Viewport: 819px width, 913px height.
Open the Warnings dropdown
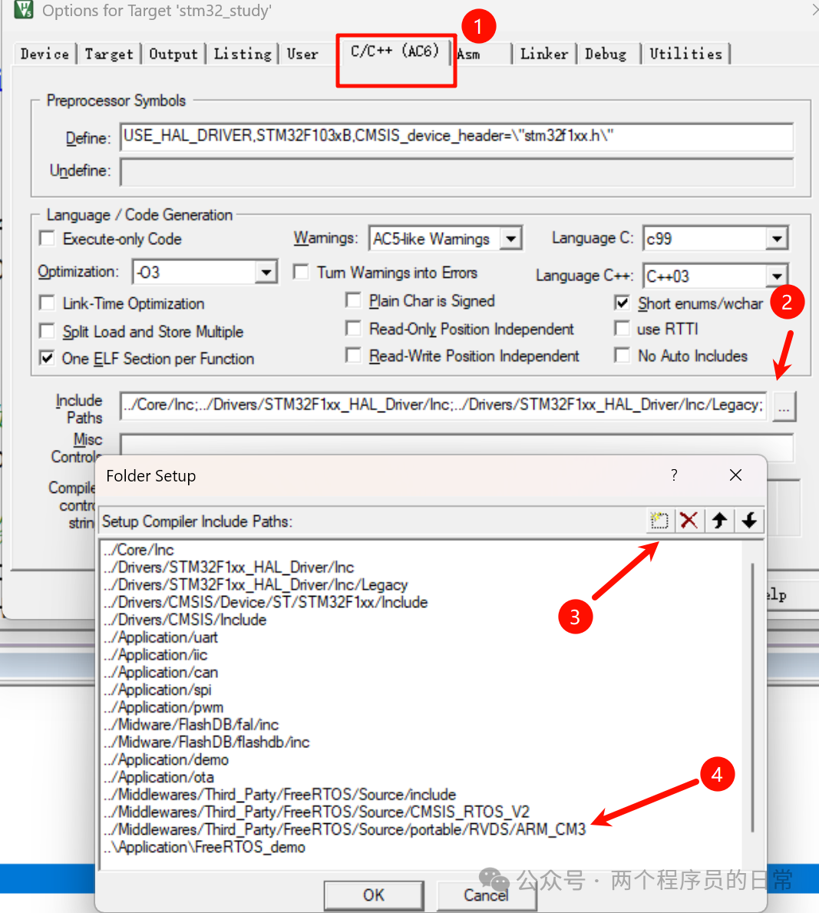tap(510, 238)
